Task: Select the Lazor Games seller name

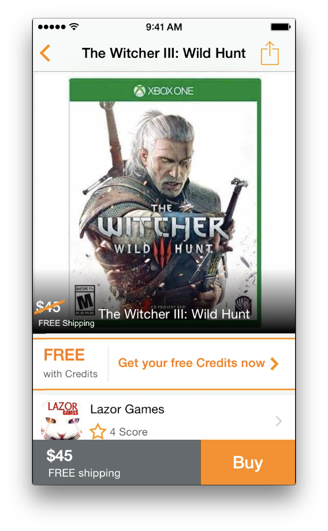Action: [x=127, y=409]
